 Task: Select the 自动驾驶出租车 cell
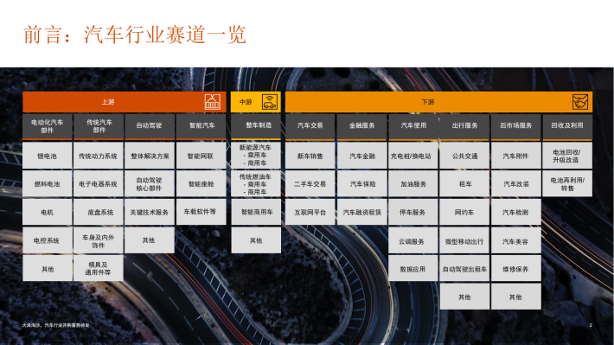pyautogui.click(x=464, y=269)
